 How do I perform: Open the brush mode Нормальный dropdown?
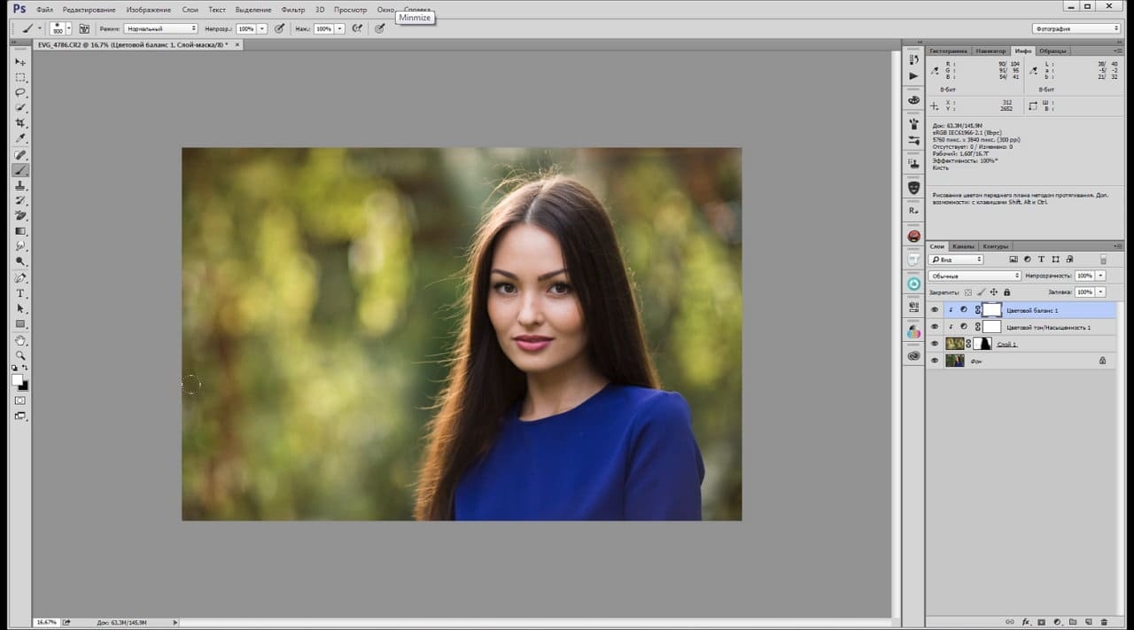click(160, 28)
